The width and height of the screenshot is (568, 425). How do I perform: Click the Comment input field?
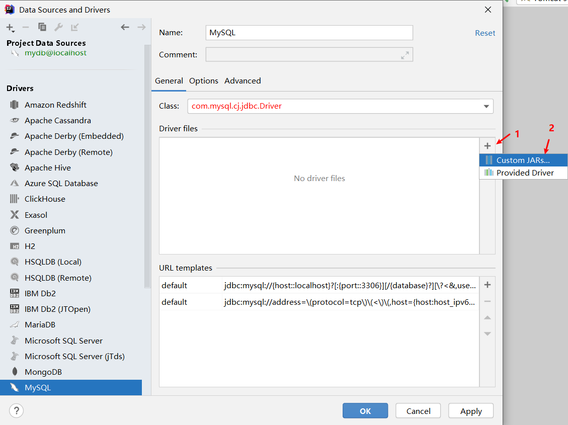click(x=309, y=55)
